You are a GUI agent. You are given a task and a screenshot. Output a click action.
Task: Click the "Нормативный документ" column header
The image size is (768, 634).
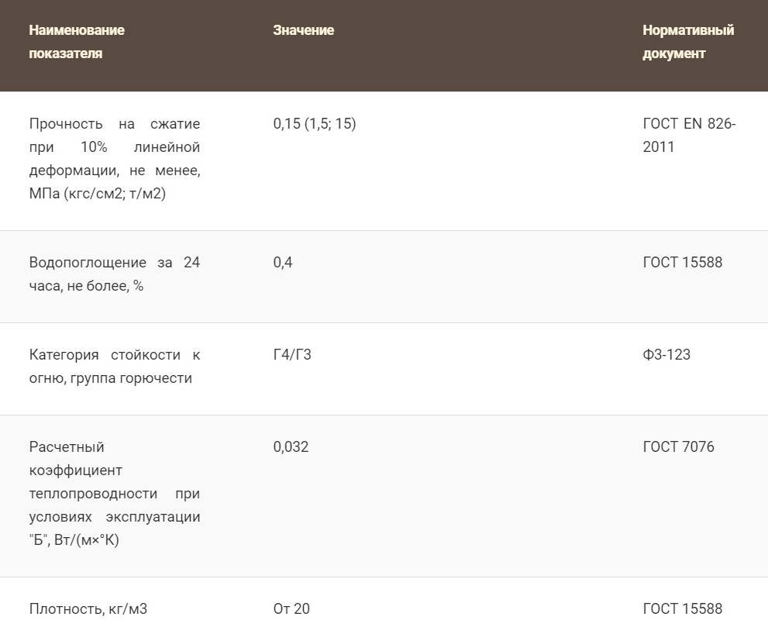point(687,42)
